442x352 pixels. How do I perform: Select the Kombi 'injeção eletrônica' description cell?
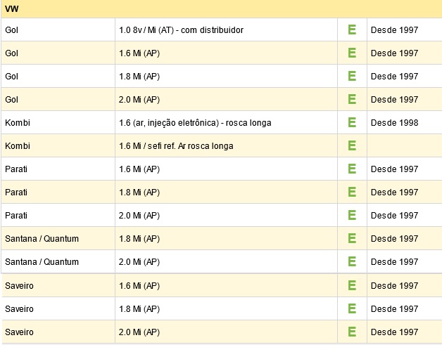coord(226,122)
